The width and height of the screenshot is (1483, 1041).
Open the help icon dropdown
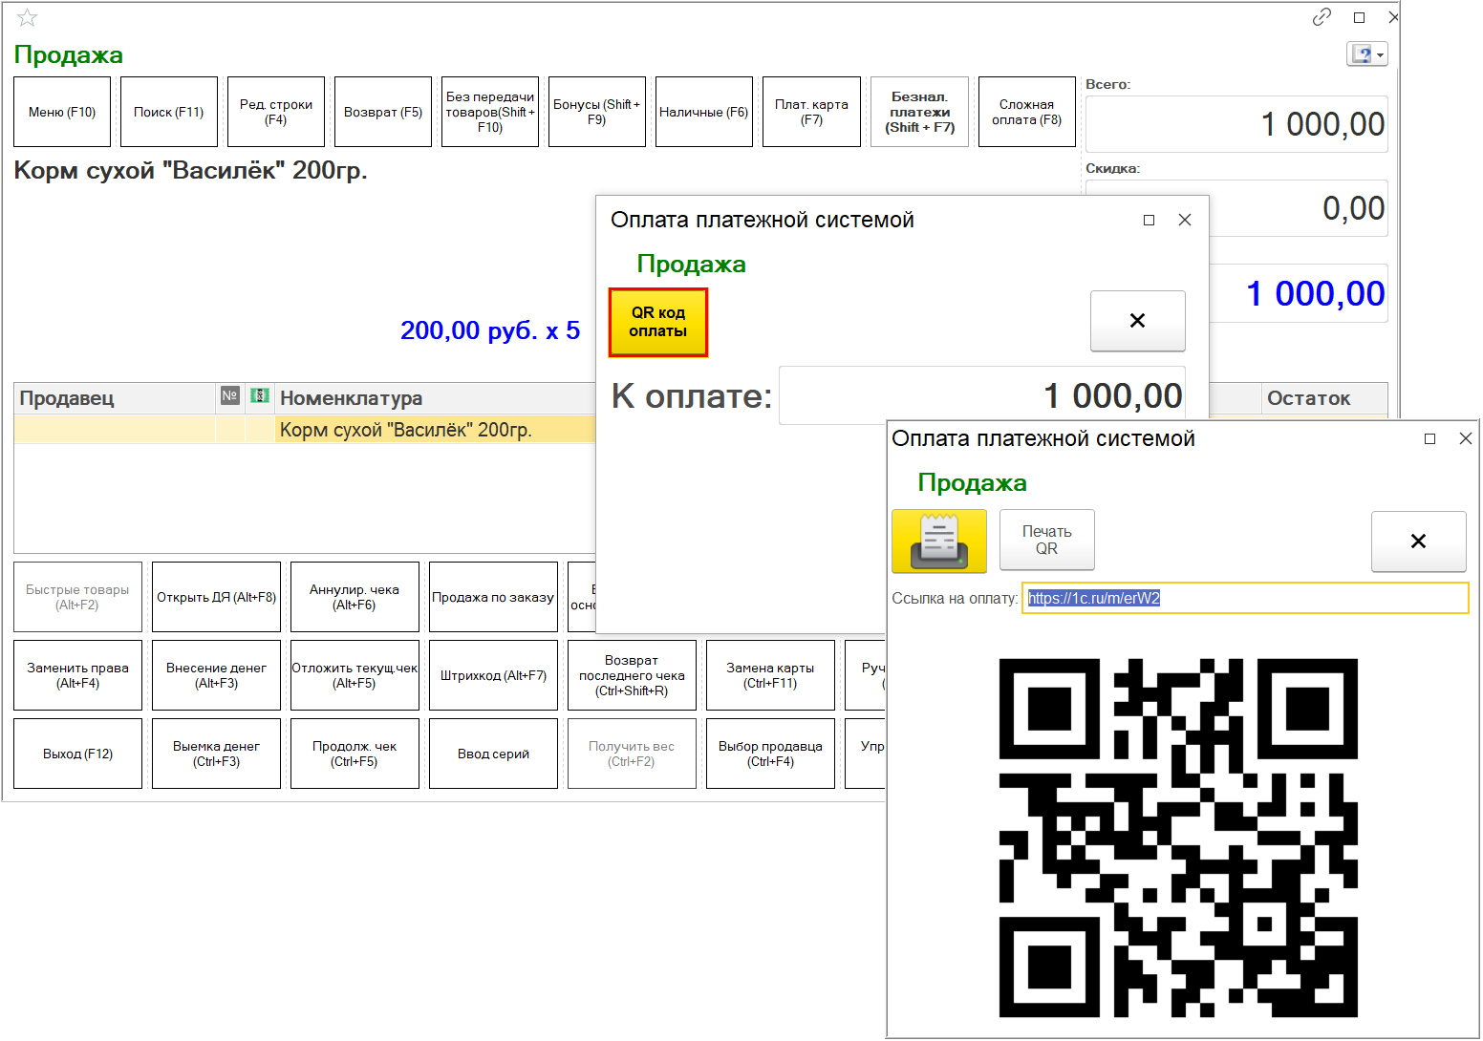[1366, 54]
